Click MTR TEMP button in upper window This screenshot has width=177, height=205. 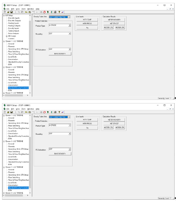(x=87, y=20)
